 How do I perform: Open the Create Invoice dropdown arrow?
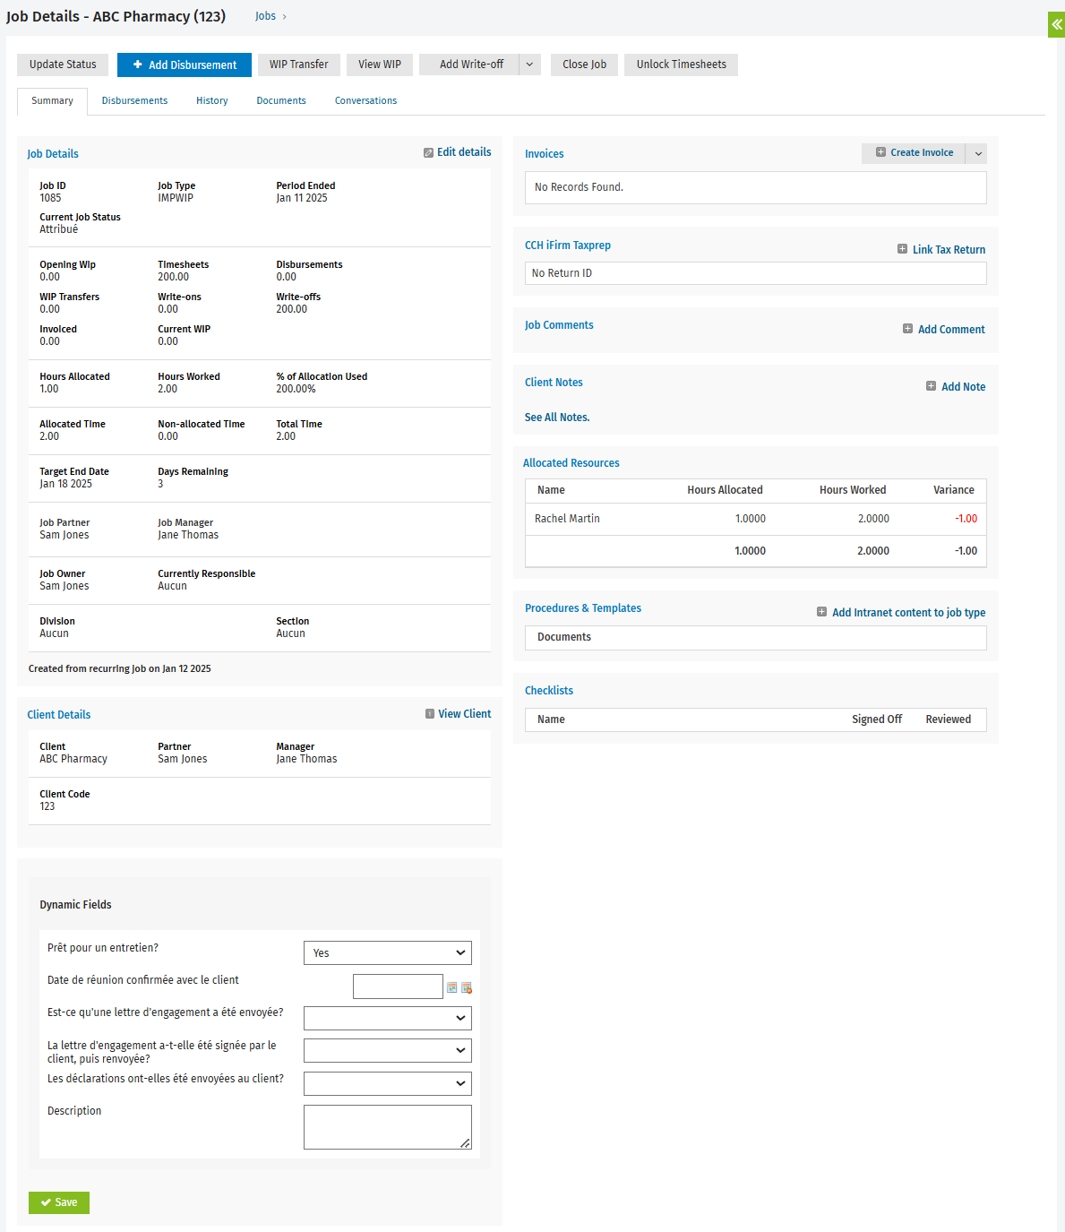(x=978, y=153)
